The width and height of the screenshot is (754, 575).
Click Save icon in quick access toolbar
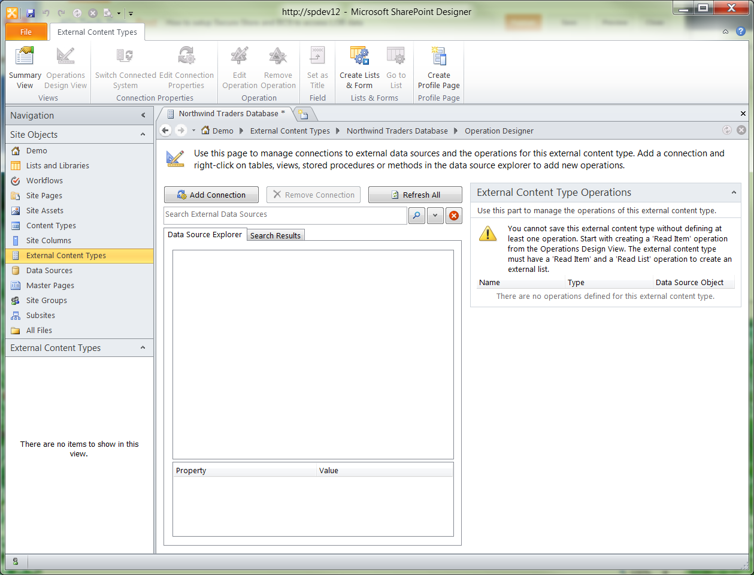point(31,13)
